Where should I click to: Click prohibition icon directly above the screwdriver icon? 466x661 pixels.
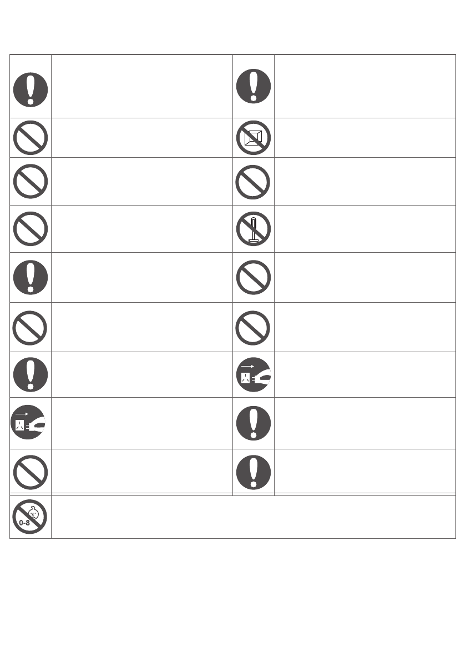pos(254,182)
